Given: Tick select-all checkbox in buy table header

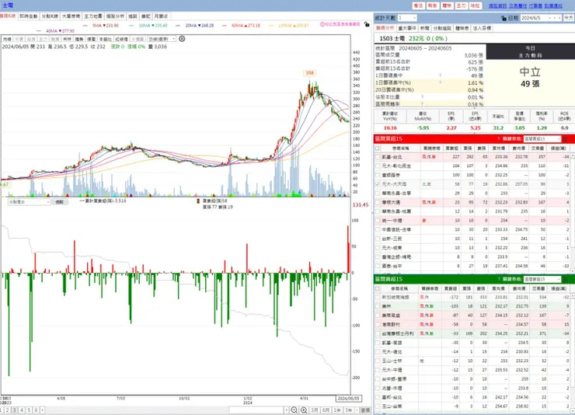Looking at the screenshot, I should point(378,148).
